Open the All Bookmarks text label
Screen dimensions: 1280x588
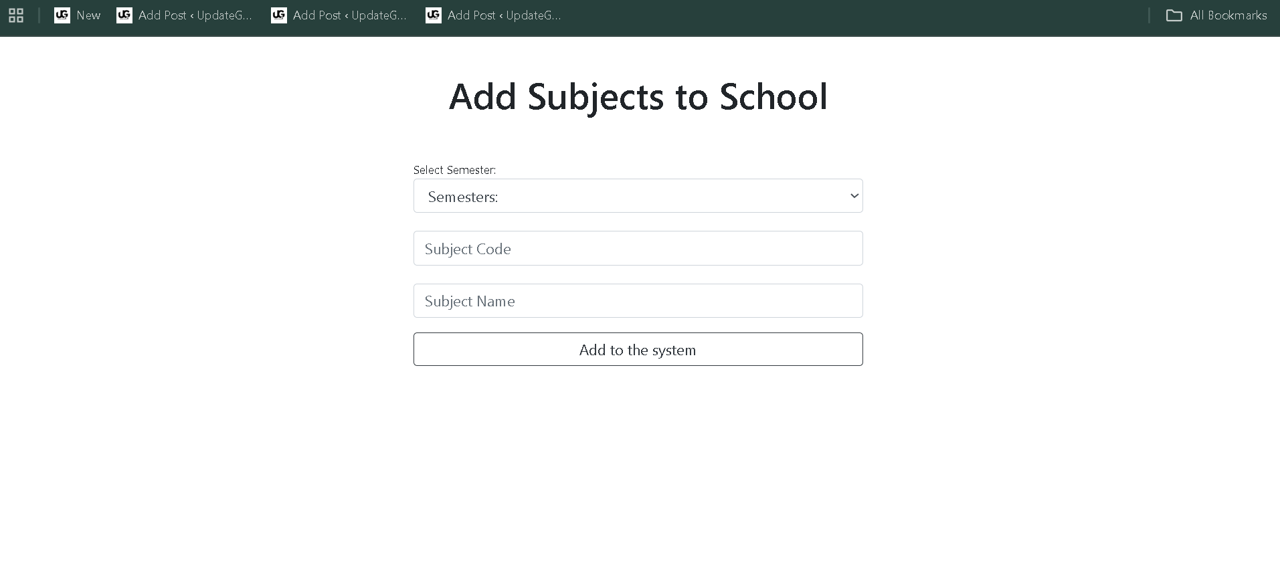coord(1228,15)
